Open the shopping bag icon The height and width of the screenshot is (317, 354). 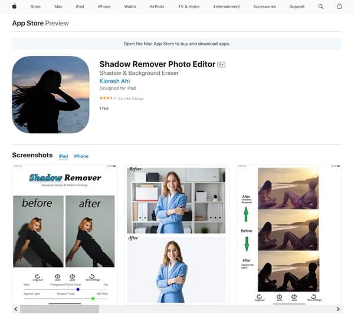click(x=339, y=6)
